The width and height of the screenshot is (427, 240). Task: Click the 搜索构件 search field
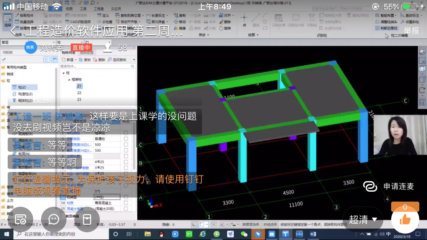(x=98, y=66)
